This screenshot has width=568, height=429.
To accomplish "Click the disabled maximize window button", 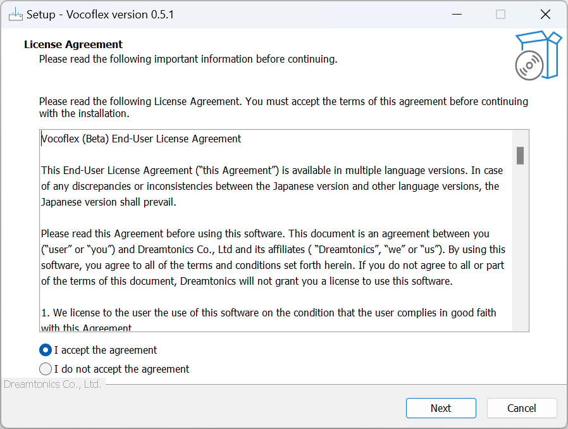I will [500, 15].
